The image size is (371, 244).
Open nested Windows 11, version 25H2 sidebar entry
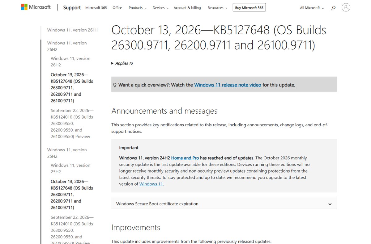tap(70, 168)
